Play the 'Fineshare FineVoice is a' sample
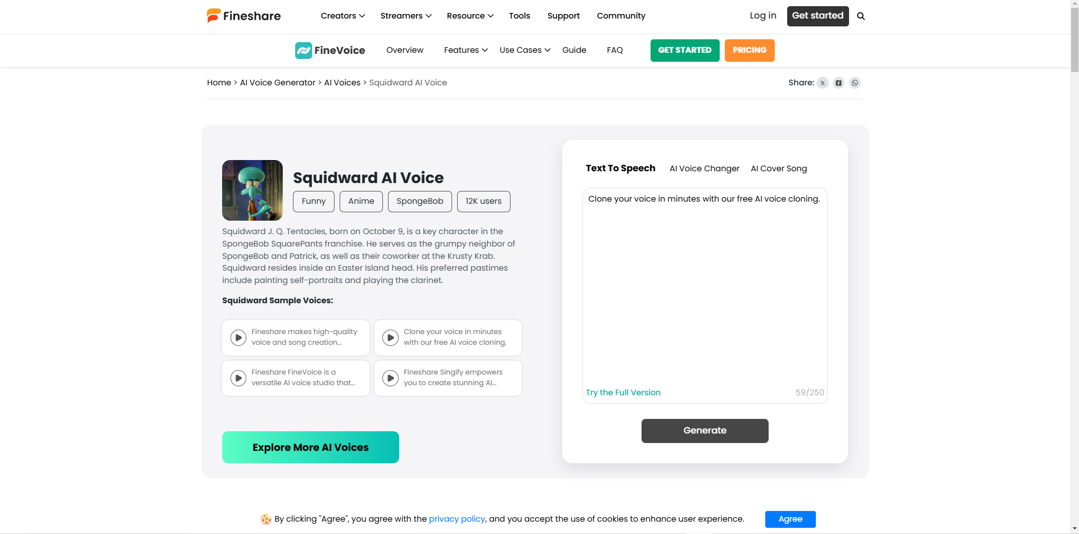The height and width of the screenshot is (534, 1079). (x=238, y=378)
